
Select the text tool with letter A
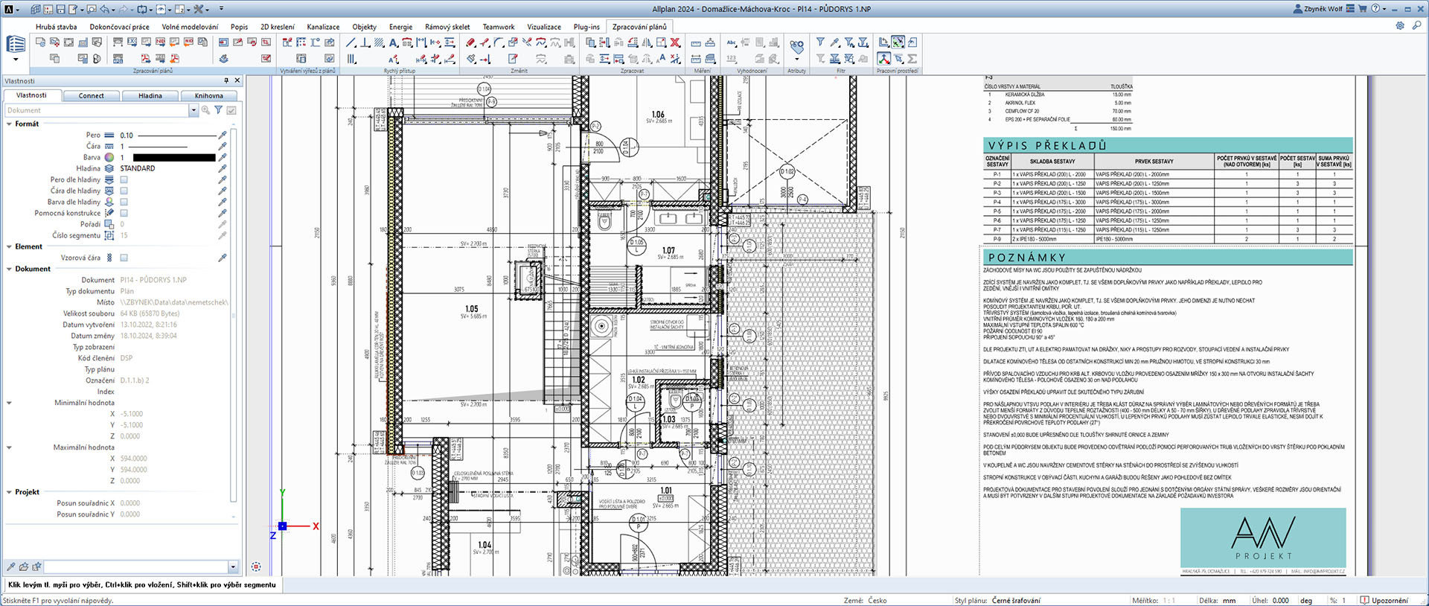pos(394,42)
